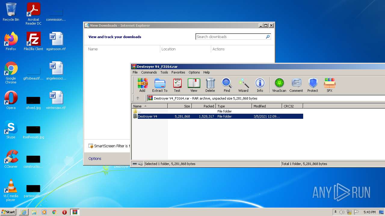This screenshot has height=216, width=385.
Task: Go up one folder level arrow
Action: pyautogui.click(x=138, y=98)
